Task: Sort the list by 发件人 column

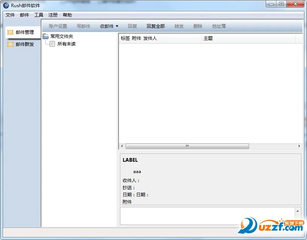Action: tap(150, 38)
